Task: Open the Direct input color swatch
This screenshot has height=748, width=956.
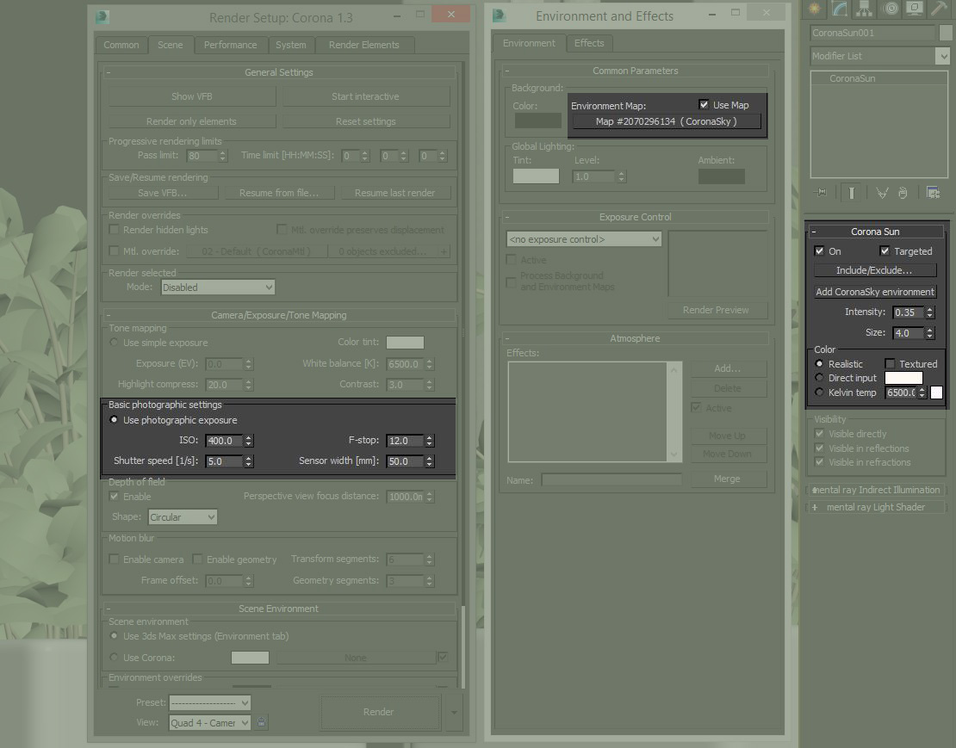Action: coord(903,378)
